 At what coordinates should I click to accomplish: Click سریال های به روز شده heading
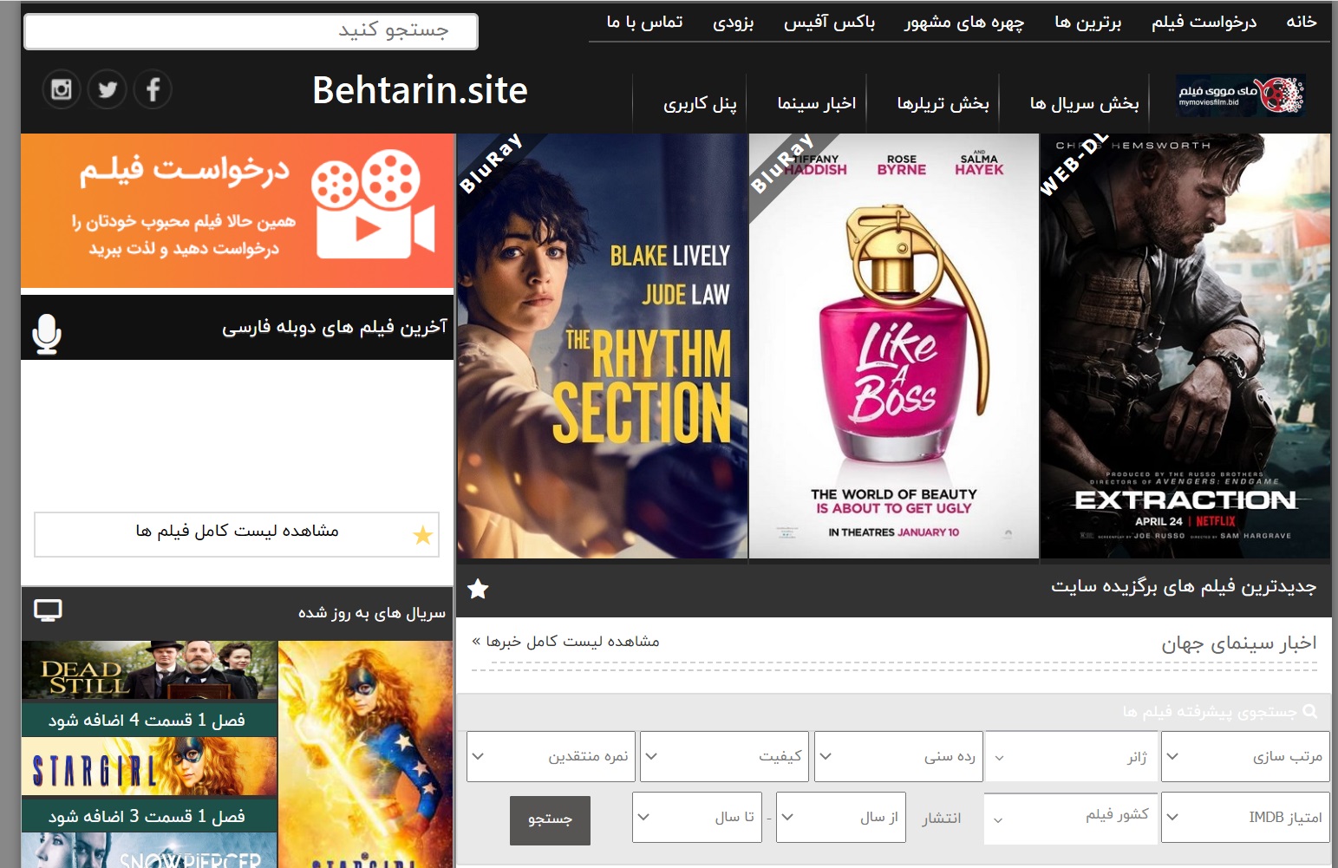pos(372,613)
